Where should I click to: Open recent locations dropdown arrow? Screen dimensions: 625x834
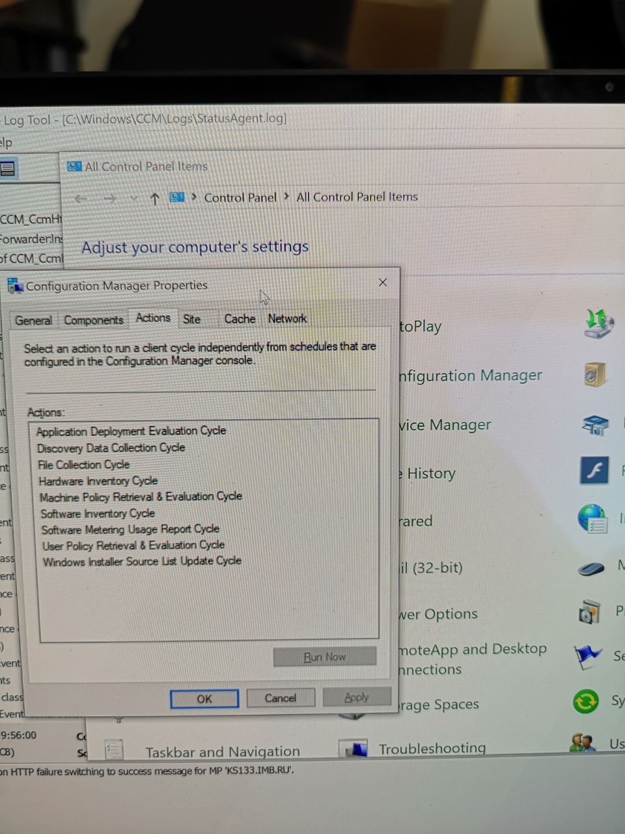coord(134,199)
